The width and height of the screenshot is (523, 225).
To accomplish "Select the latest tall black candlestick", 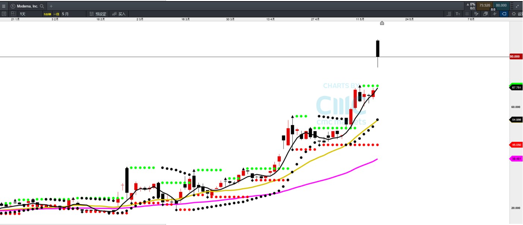I will pos(378,49).
